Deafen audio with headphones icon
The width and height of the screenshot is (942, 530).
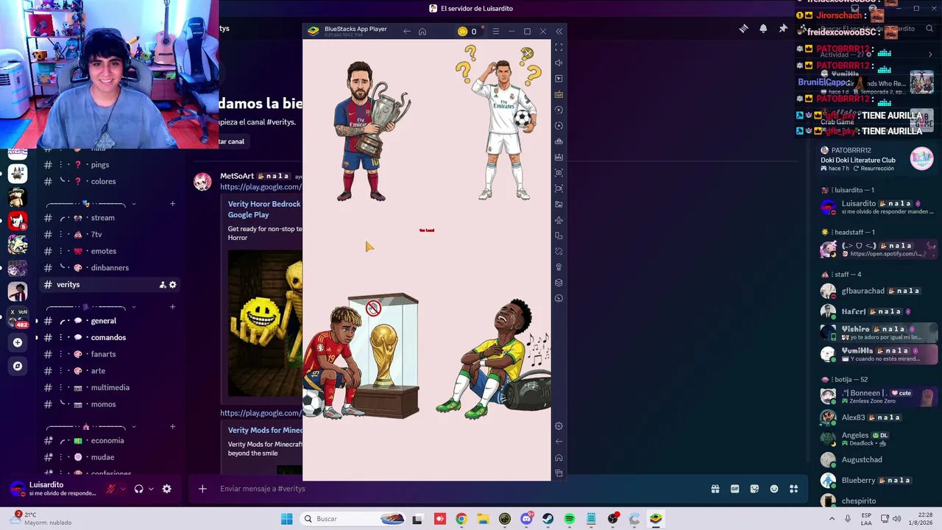[x=138, y=489]
